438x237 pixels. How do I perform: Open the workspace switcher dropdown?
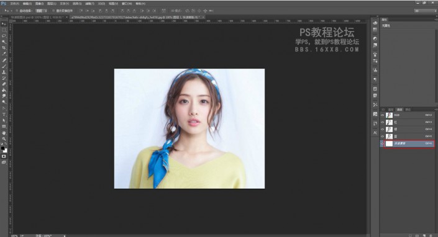pos(424,11)
